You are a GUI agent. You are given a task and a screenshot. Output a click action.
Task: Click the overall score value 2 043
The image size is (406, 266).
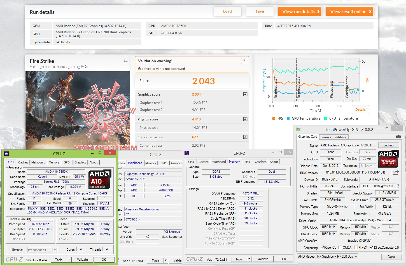tap(204, 81)
